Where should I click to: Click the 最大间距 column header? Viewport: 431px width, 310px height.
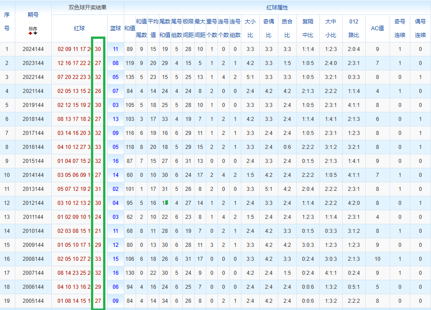pyautogui.click(x=200, y=28)
